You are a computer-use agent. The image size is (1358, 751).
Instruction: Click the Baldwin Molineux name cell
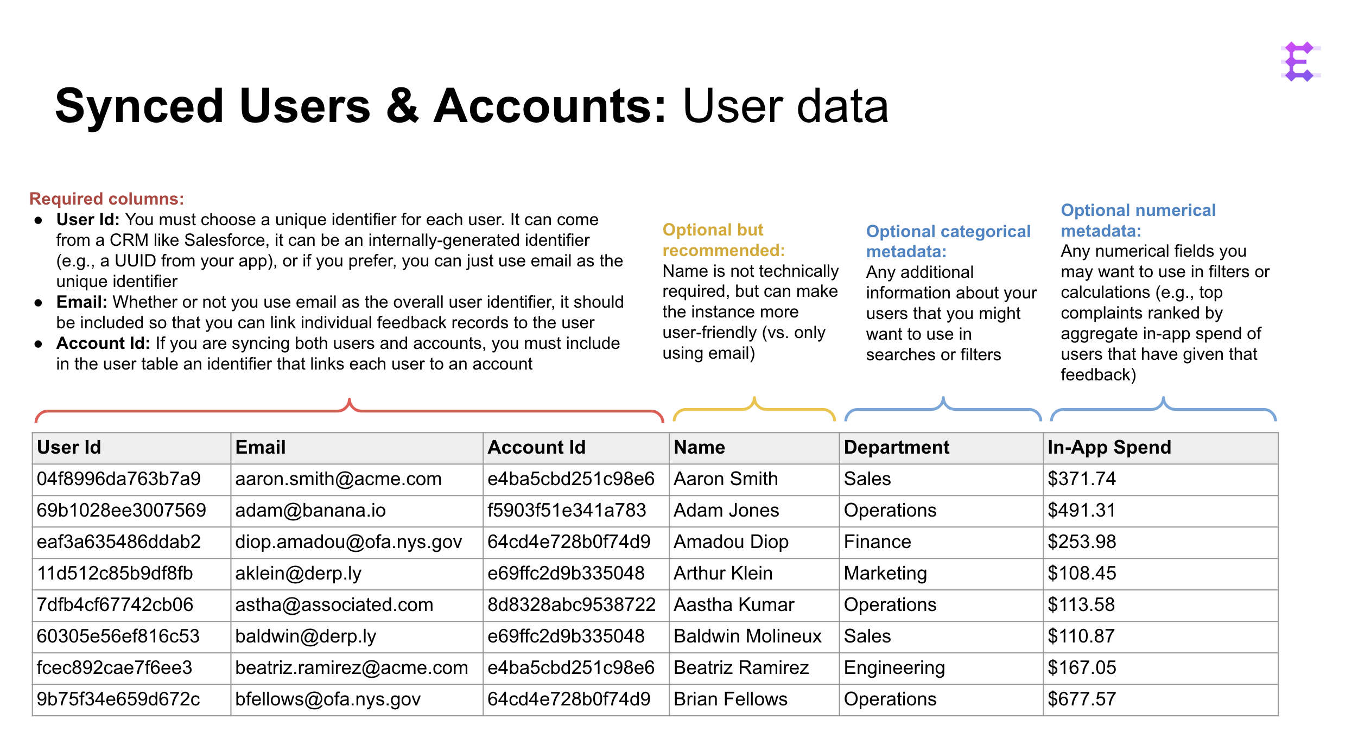click(754, 637)
